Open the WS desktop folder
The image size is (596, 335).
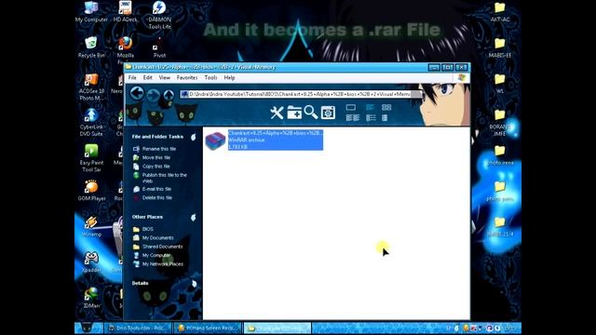point(500,84)
